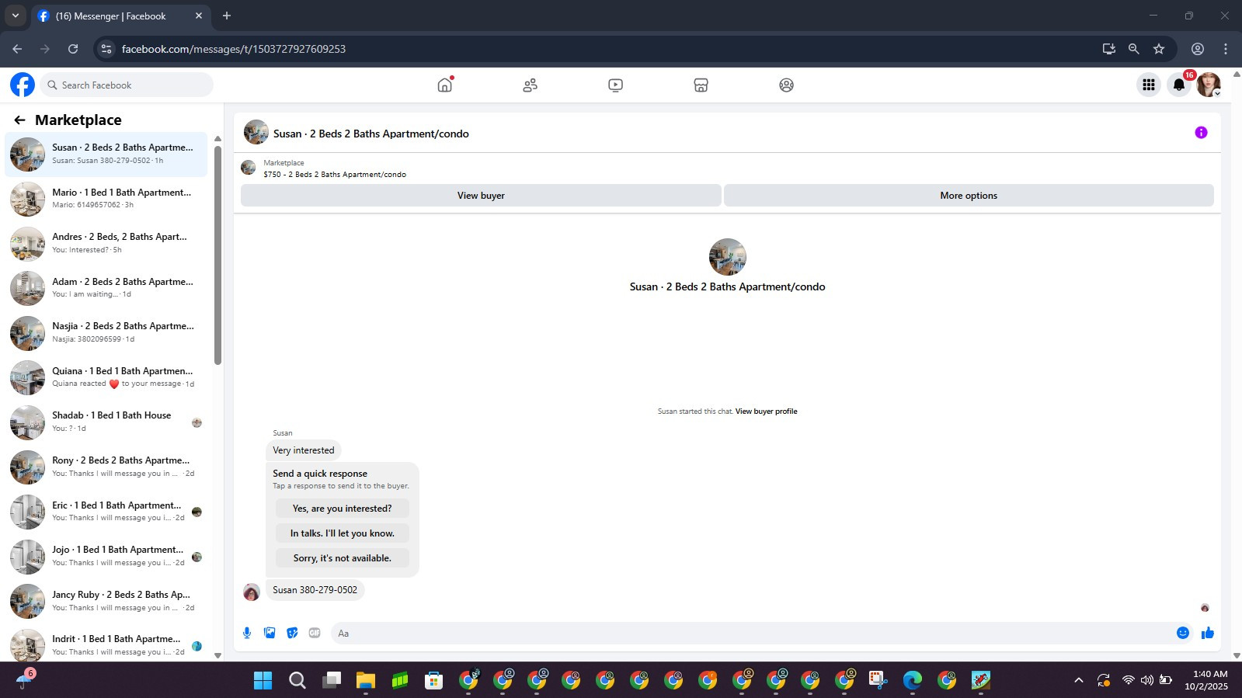Open the emoji picker in message box
1242x698 pixels.
(x=1182, y=633)
